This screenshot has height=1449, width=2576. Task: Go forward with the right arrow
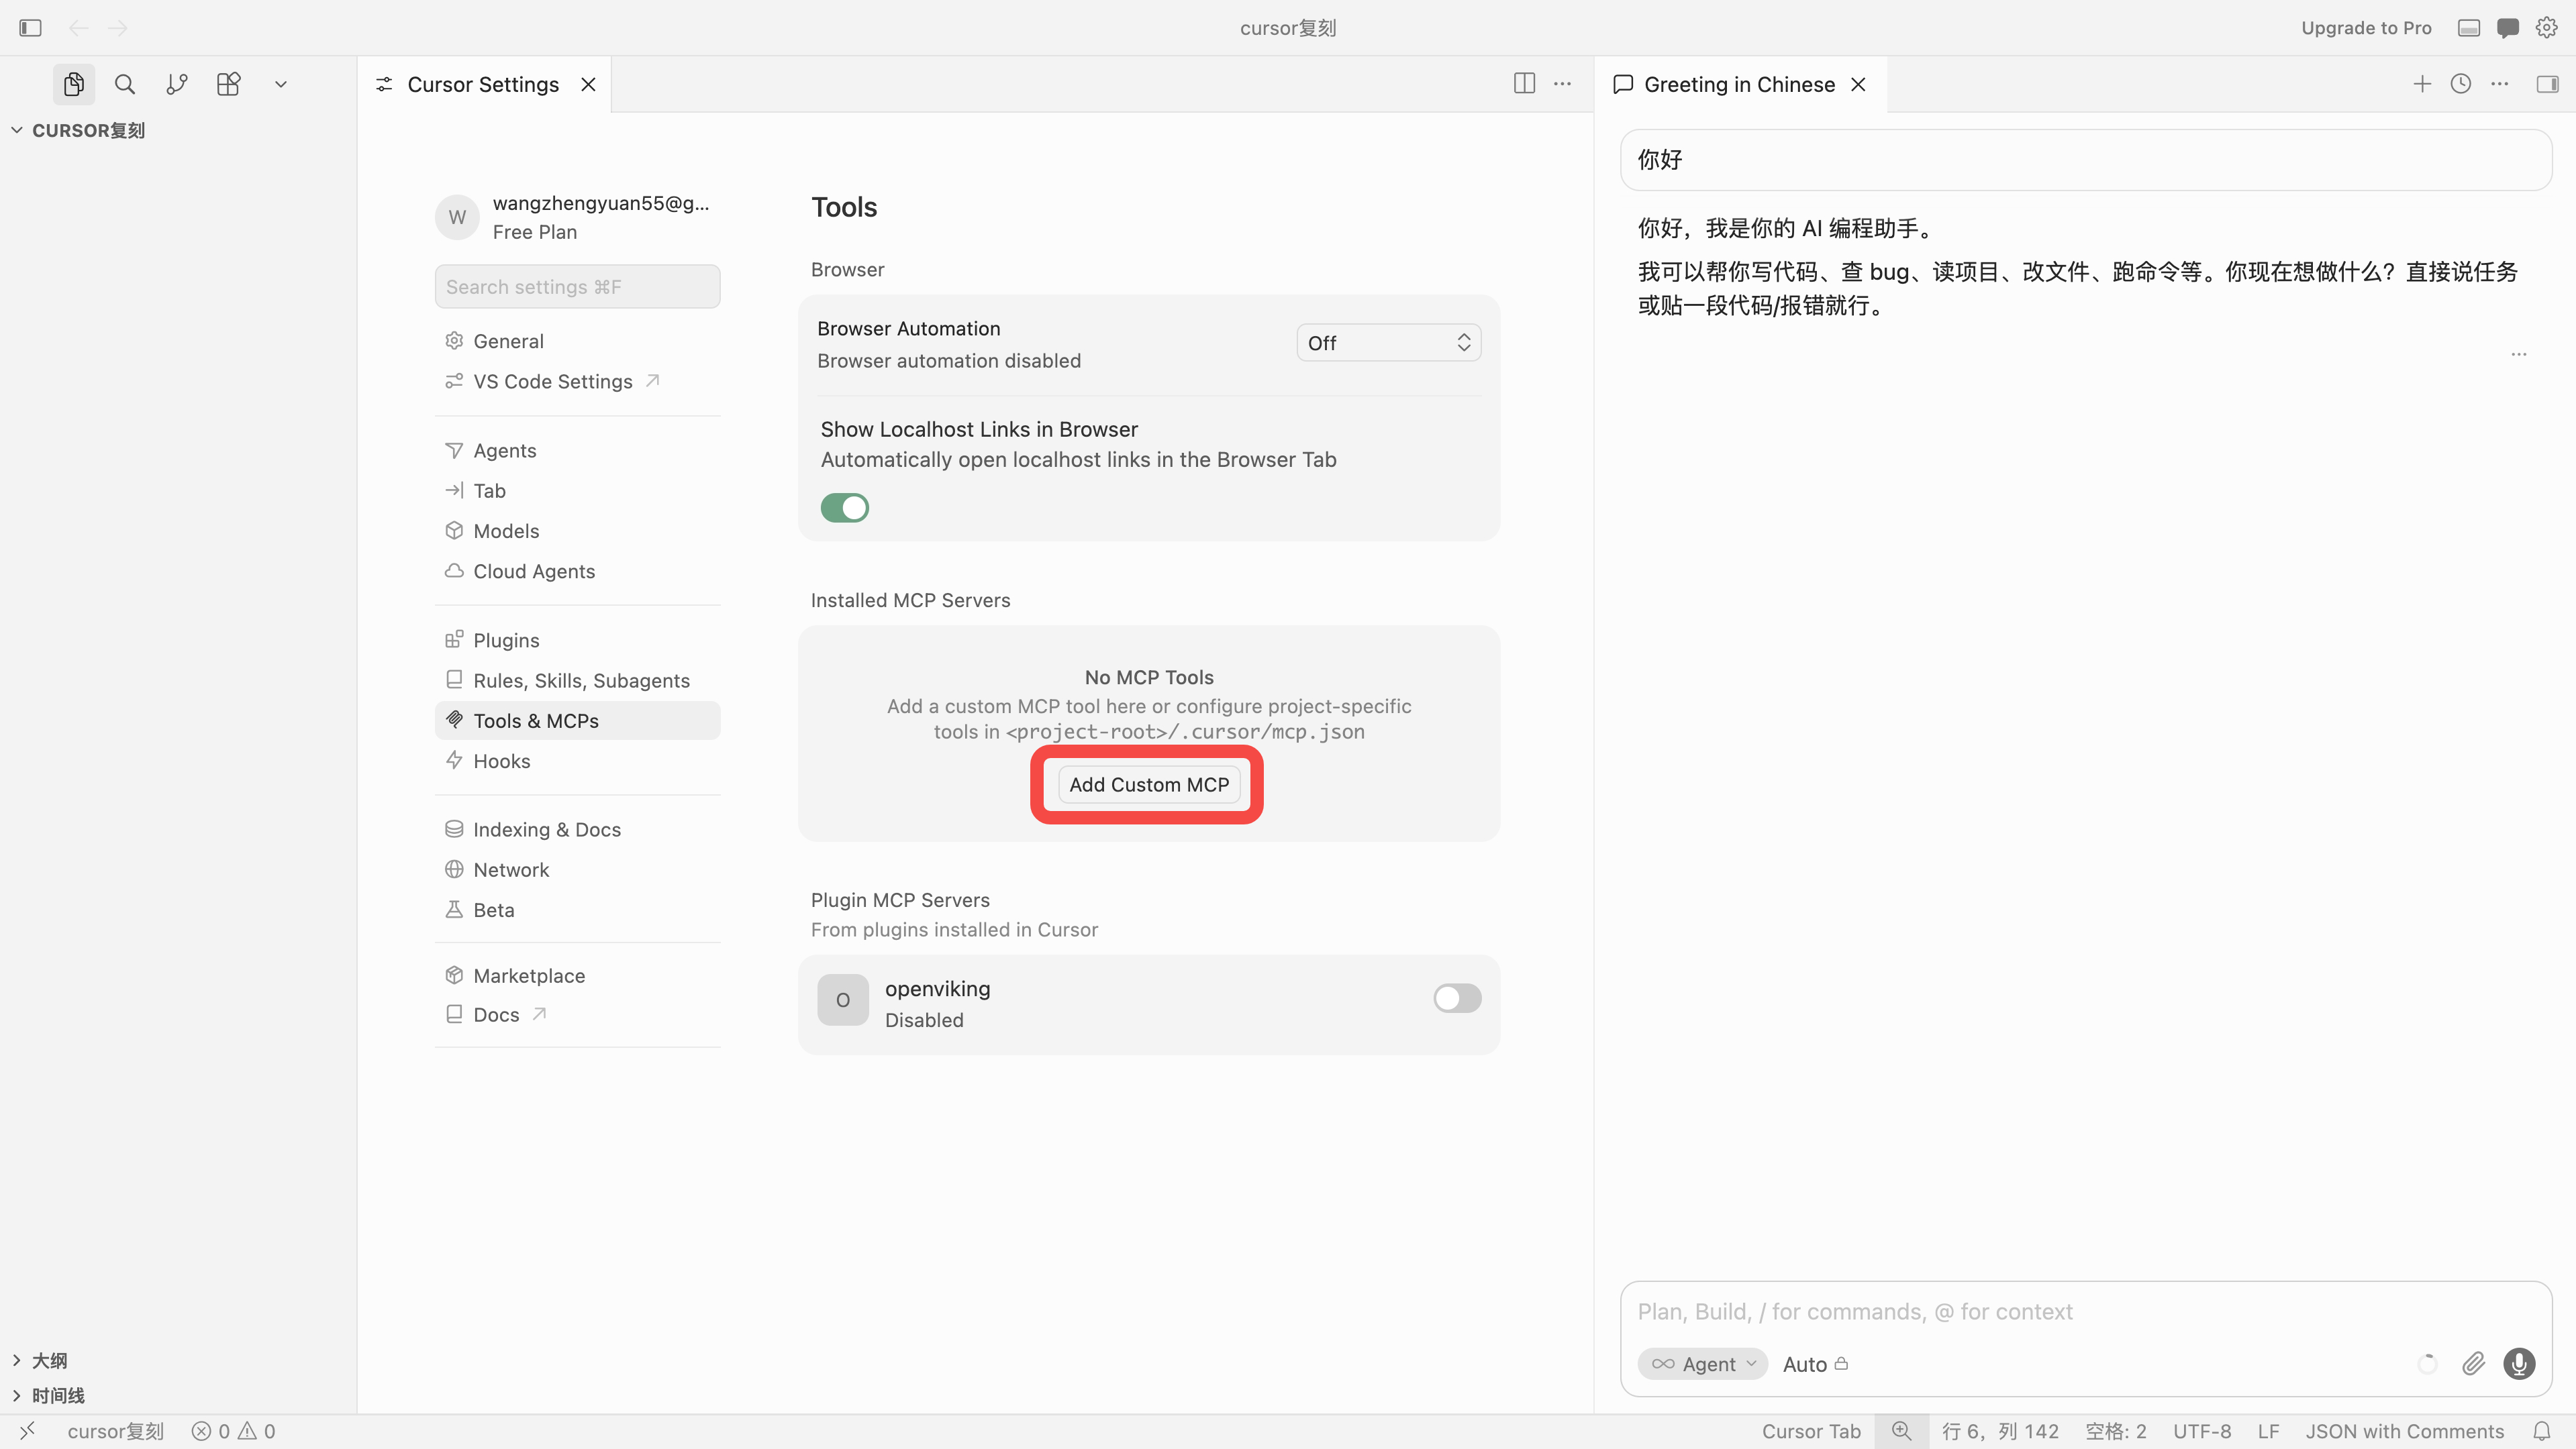point(118,28)
